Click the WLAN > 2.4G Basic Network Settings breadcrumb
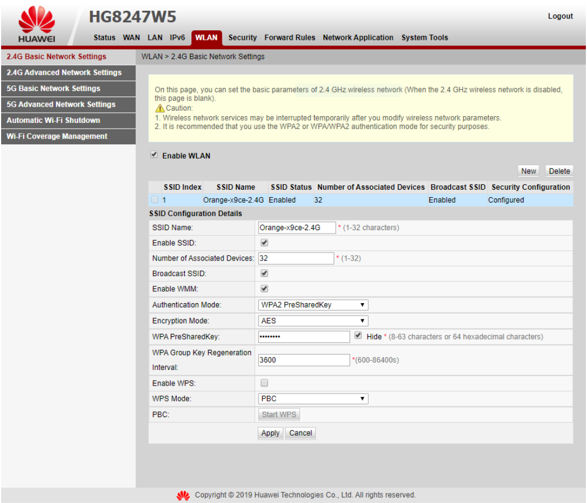The image size is (587, 503). click(203, 57)
